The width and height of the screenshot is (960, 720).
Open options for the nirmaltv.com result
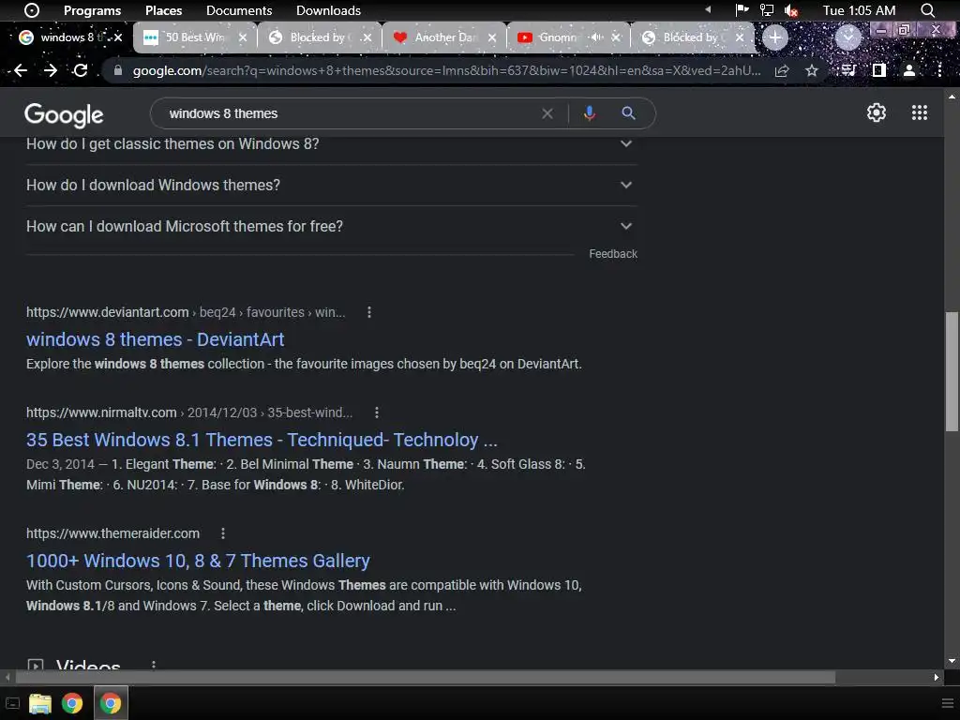coord(377,412)
